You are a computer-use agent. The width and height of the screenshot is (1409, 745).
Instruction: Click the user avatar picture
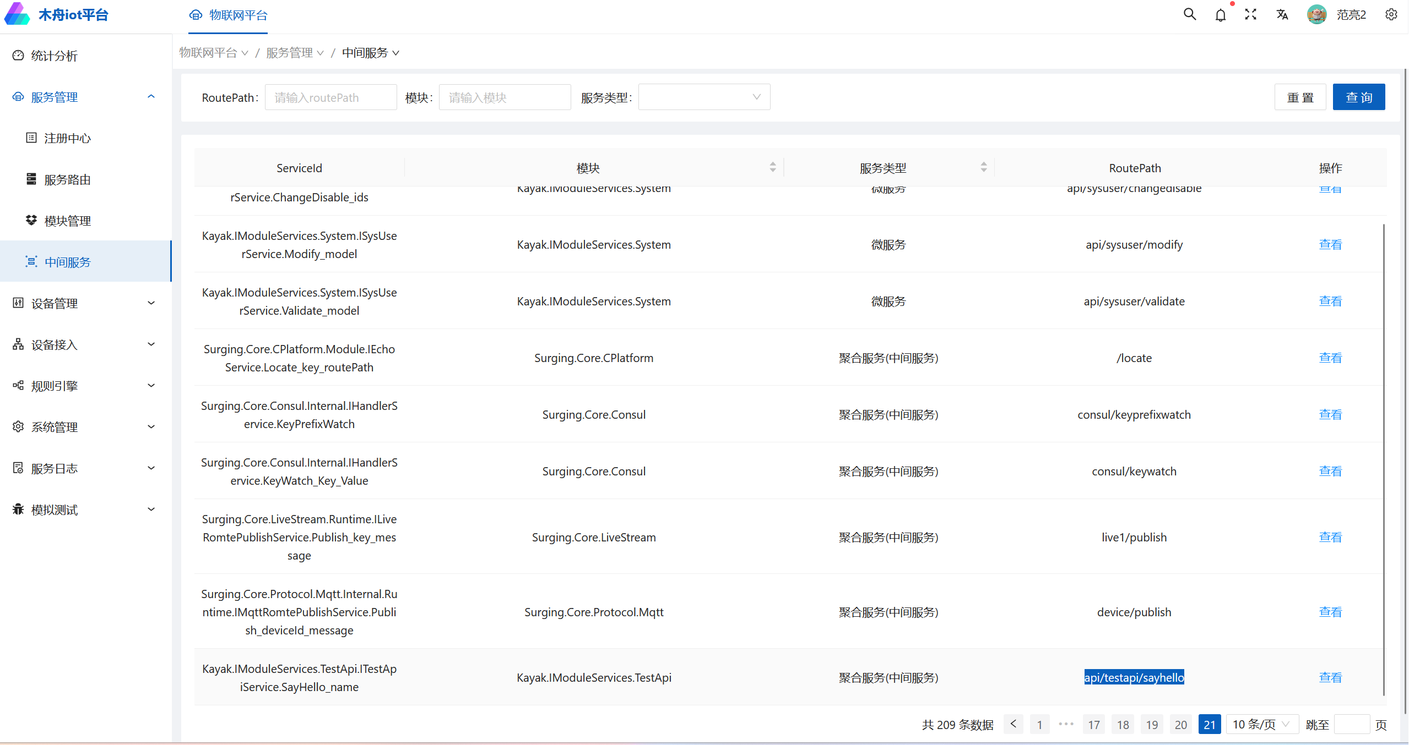coord(1316,15)
